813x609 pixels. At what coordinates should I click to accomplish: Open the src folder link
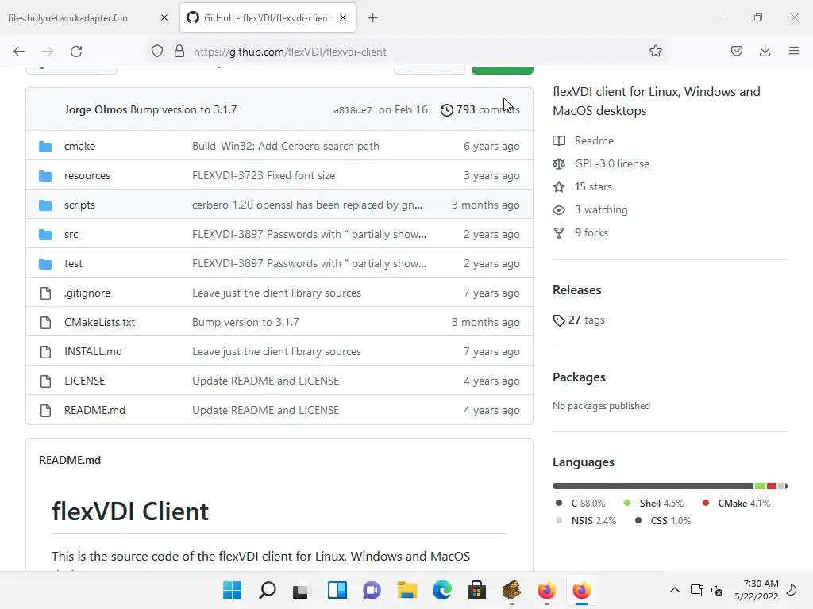tap(71, 234)
